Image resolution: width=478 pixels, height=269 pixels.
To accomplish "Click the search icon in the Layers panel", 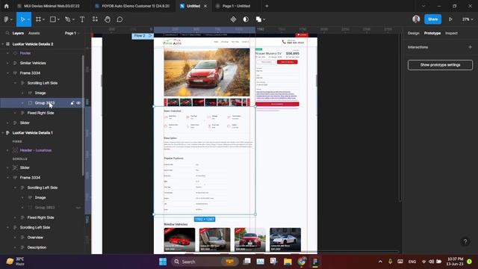I will (x=7, y=33).
